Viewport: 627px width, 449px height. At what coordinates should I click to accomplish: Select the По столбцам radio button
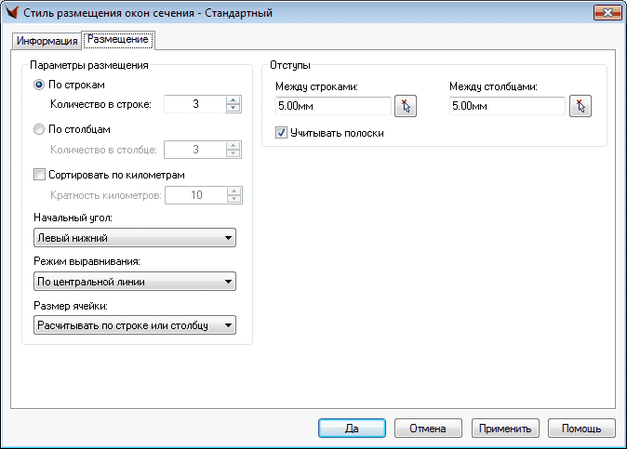click(x=39, y=130)
